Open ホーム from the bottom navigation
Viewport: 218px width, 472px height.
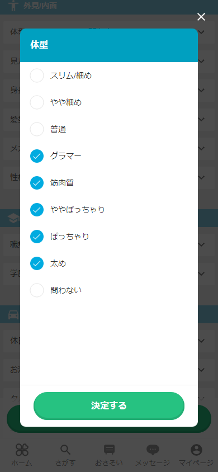point(22,455)
